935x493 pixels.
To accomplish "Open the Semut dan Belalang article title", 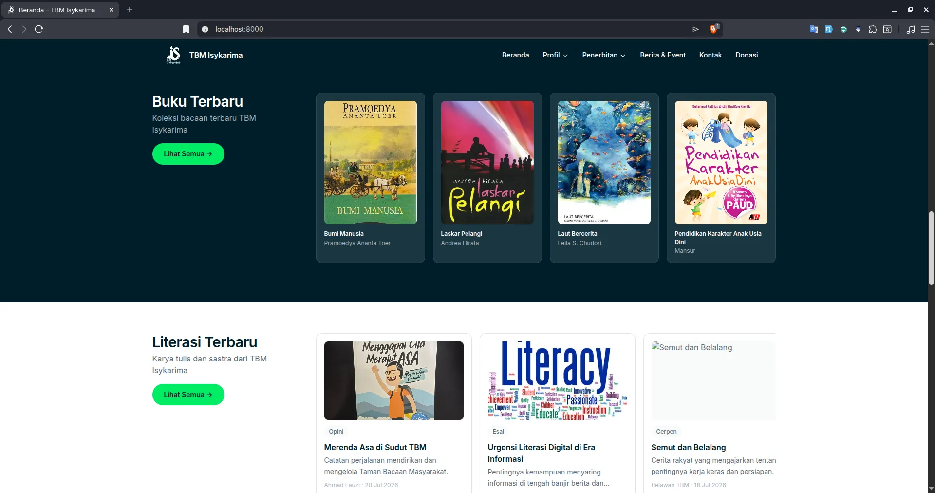I will [689, 447].
